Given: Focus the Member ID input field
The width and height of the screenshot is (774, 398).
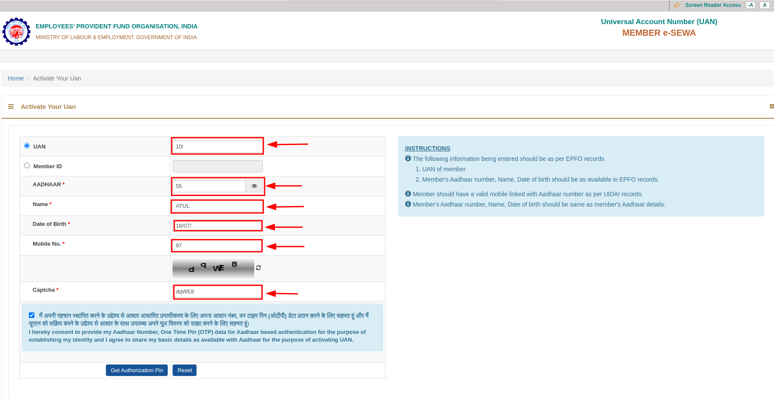Looking at the screenshot, I should click(x=218, y=167).
